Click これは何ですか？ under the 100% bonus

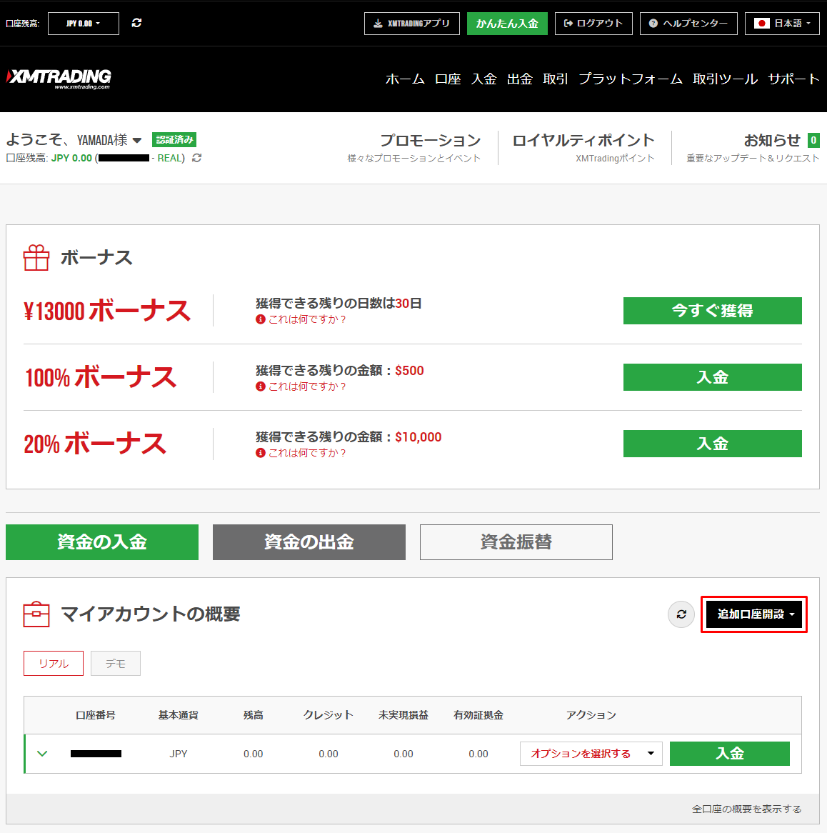[307, 386]
